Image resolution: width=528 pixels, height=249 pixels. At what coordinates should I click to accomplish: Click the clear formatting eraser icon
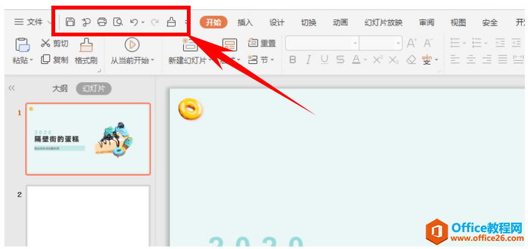point(411,60)
